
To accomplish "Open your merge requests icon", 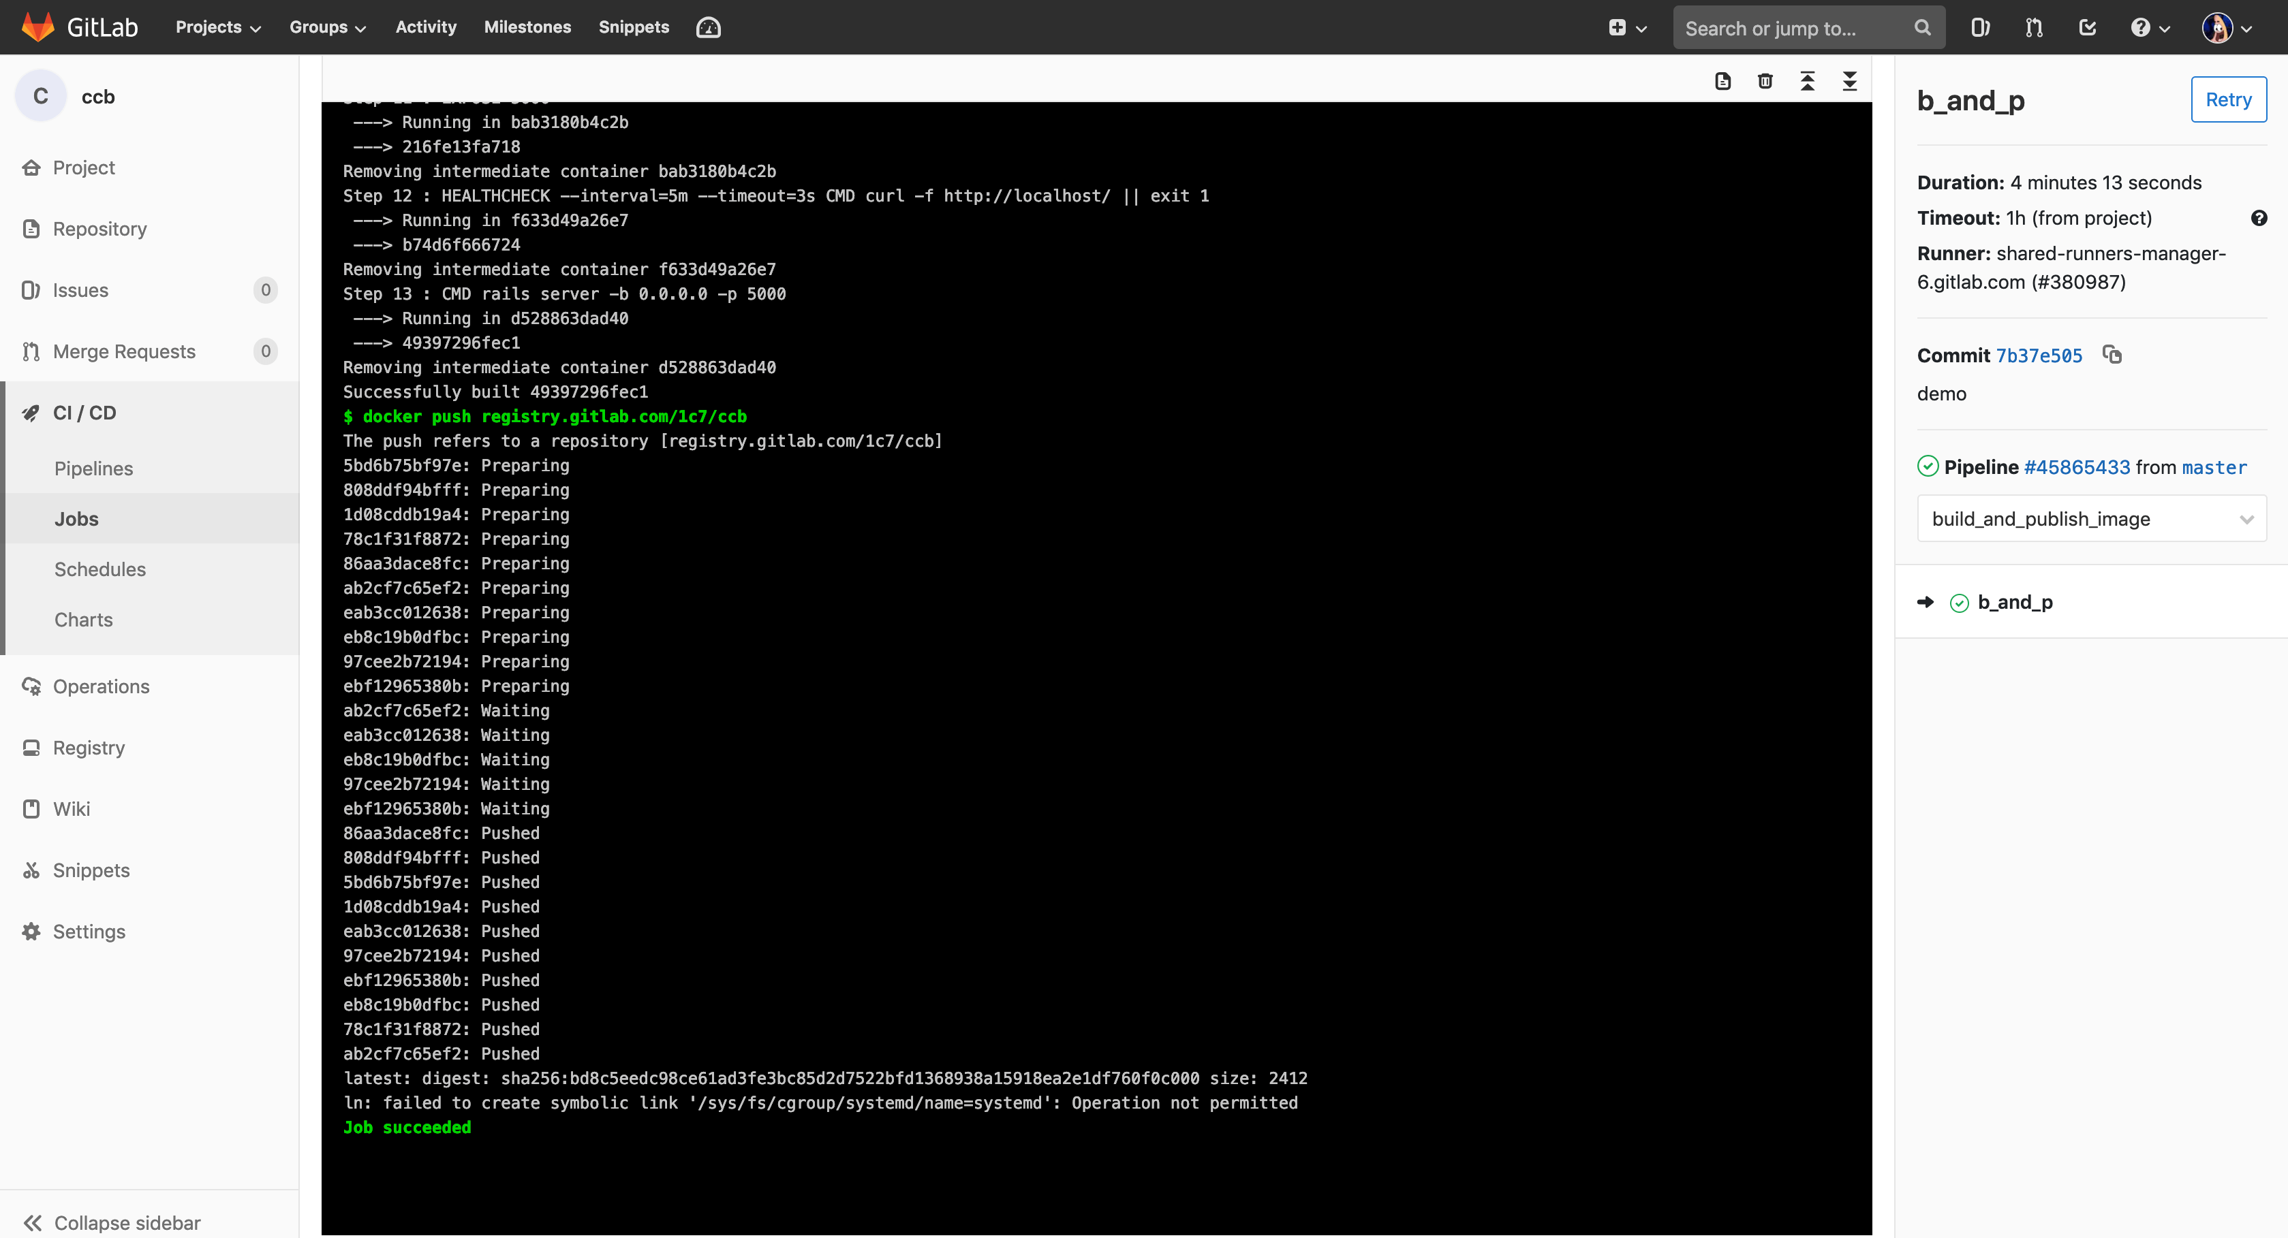I will click(x=2033, y=27).
